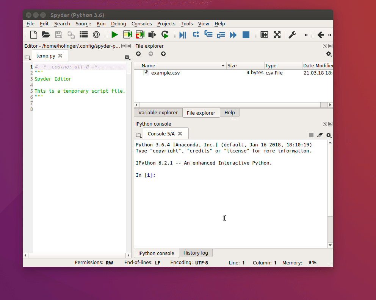This screenshot has width=376, height=300.
Task: Open File explorer options gear menu
Action: (x=329, y=54)
